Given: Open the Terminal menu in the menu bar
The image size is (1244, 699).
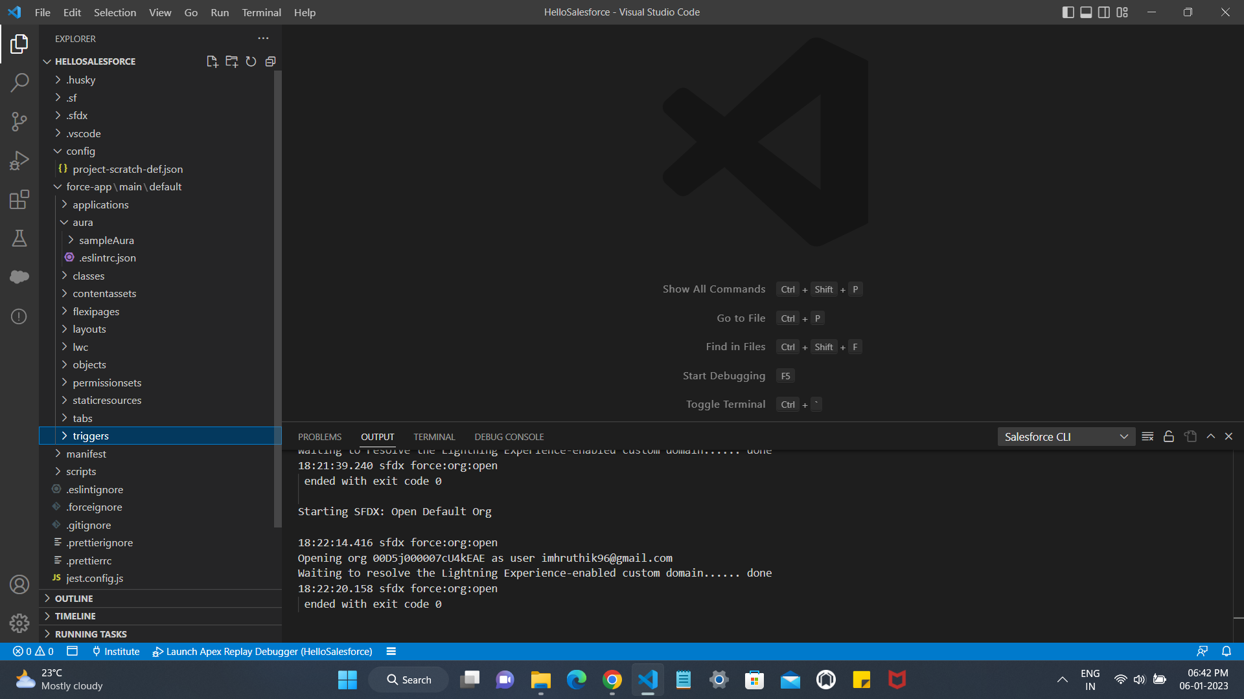Looking at the screenshot, I should pos(261,12).
